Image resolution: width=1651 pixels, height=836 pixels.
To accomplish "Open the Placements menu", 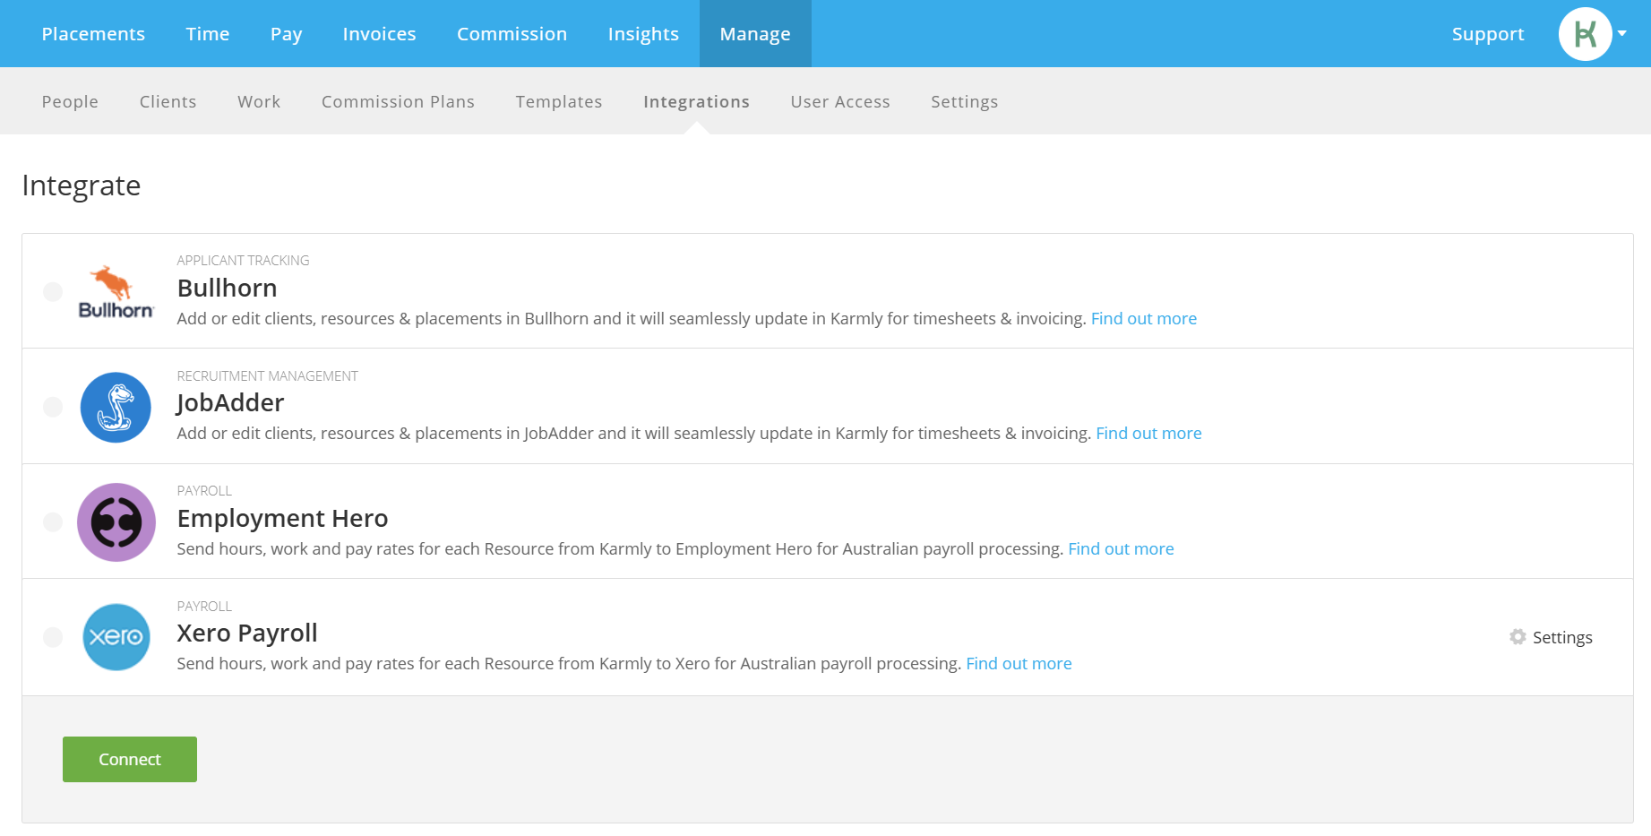I will 93,34.
